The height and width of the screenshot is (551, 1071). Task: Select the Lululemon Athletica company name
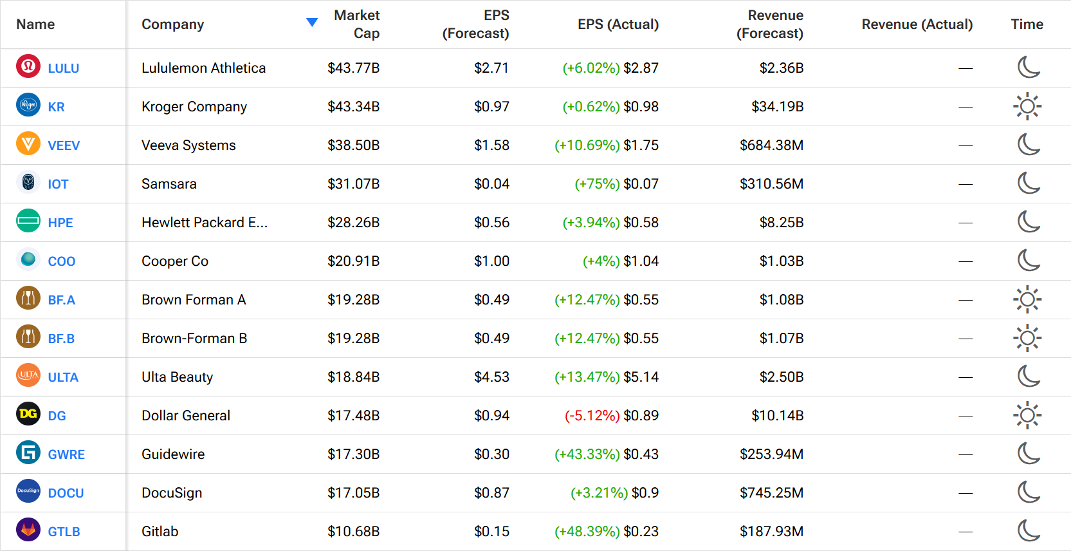[203, 68]
